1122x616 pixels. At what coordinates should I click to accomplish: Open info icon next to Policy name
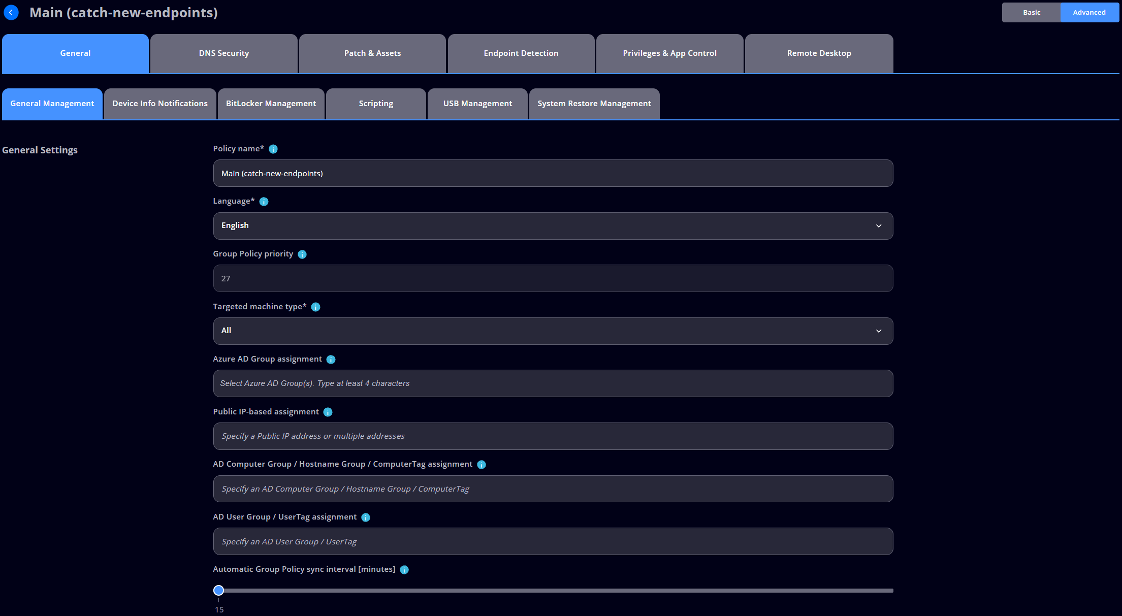[x=273, y=149]
